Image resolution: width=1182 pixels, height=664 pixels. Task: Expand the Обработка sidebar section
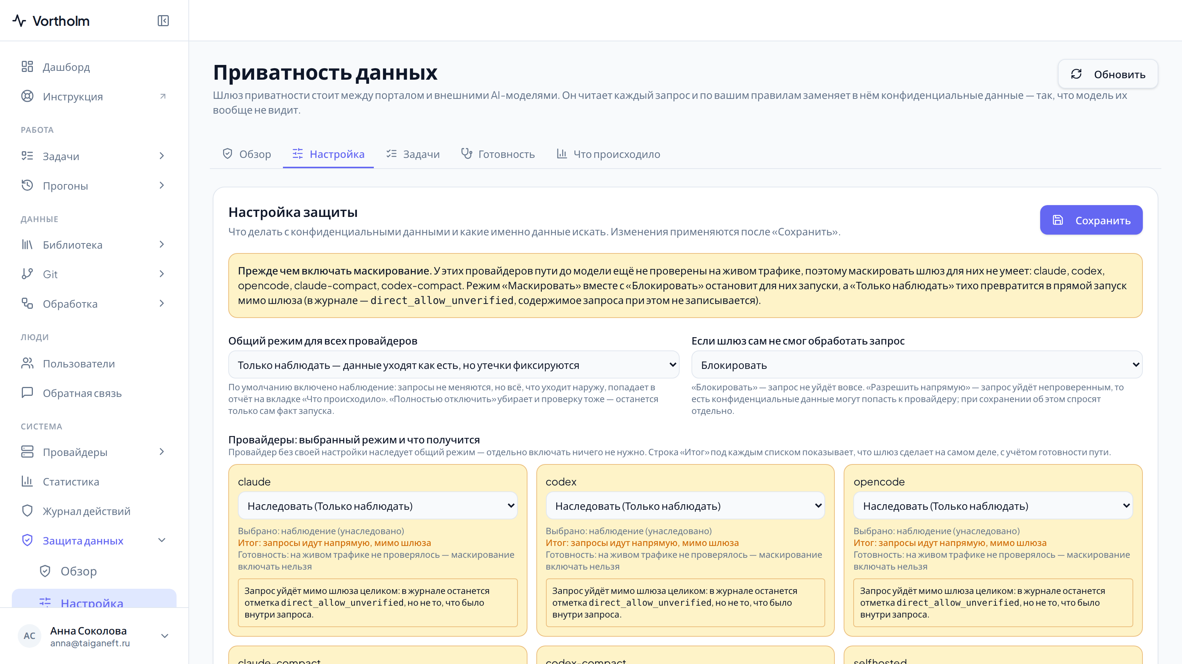coord(161,303)
